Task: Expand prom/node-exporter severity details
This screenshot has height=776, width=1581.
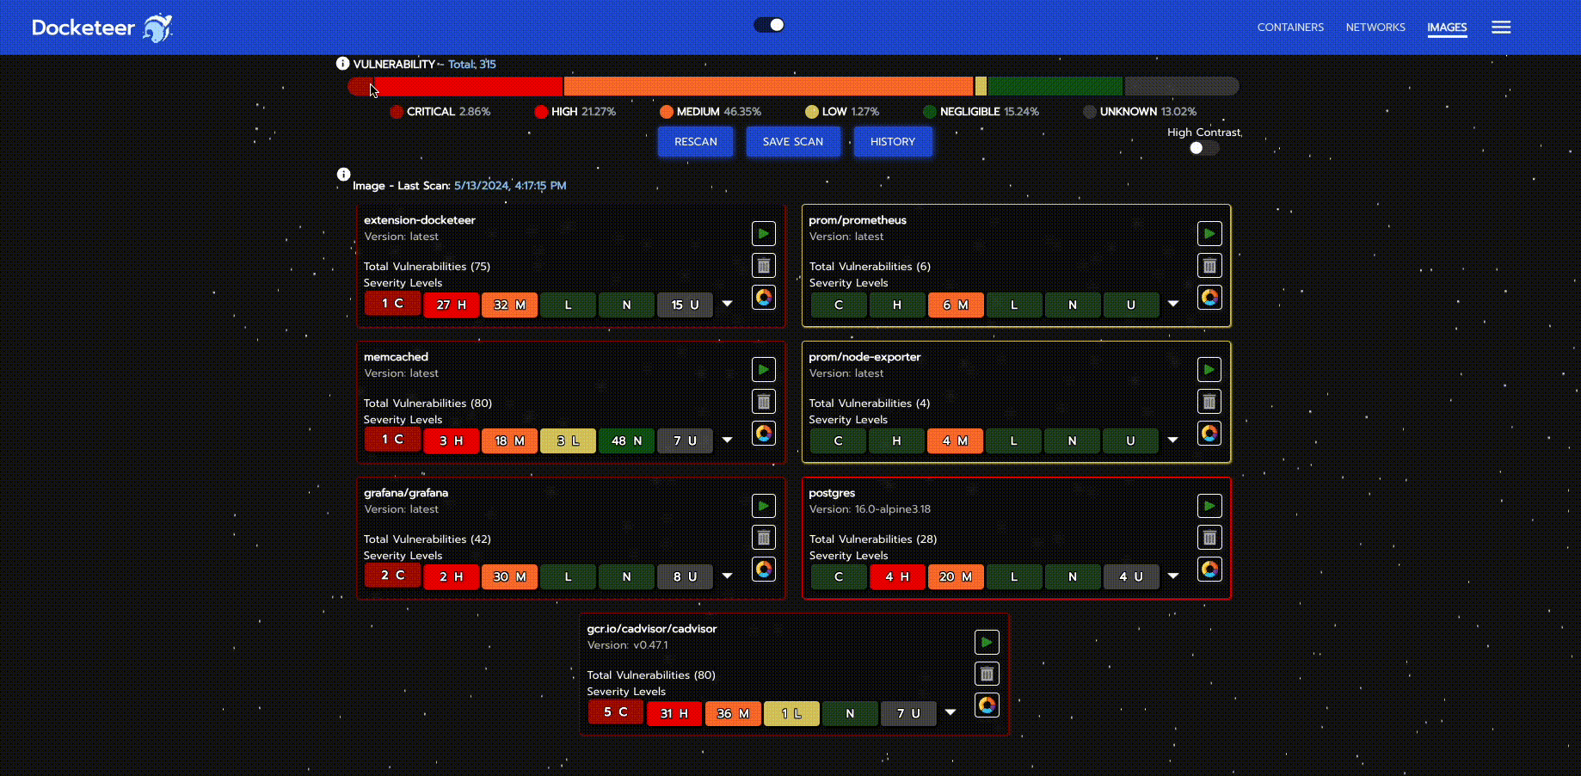Action: pyautogui.click(x=1173, y=440)
